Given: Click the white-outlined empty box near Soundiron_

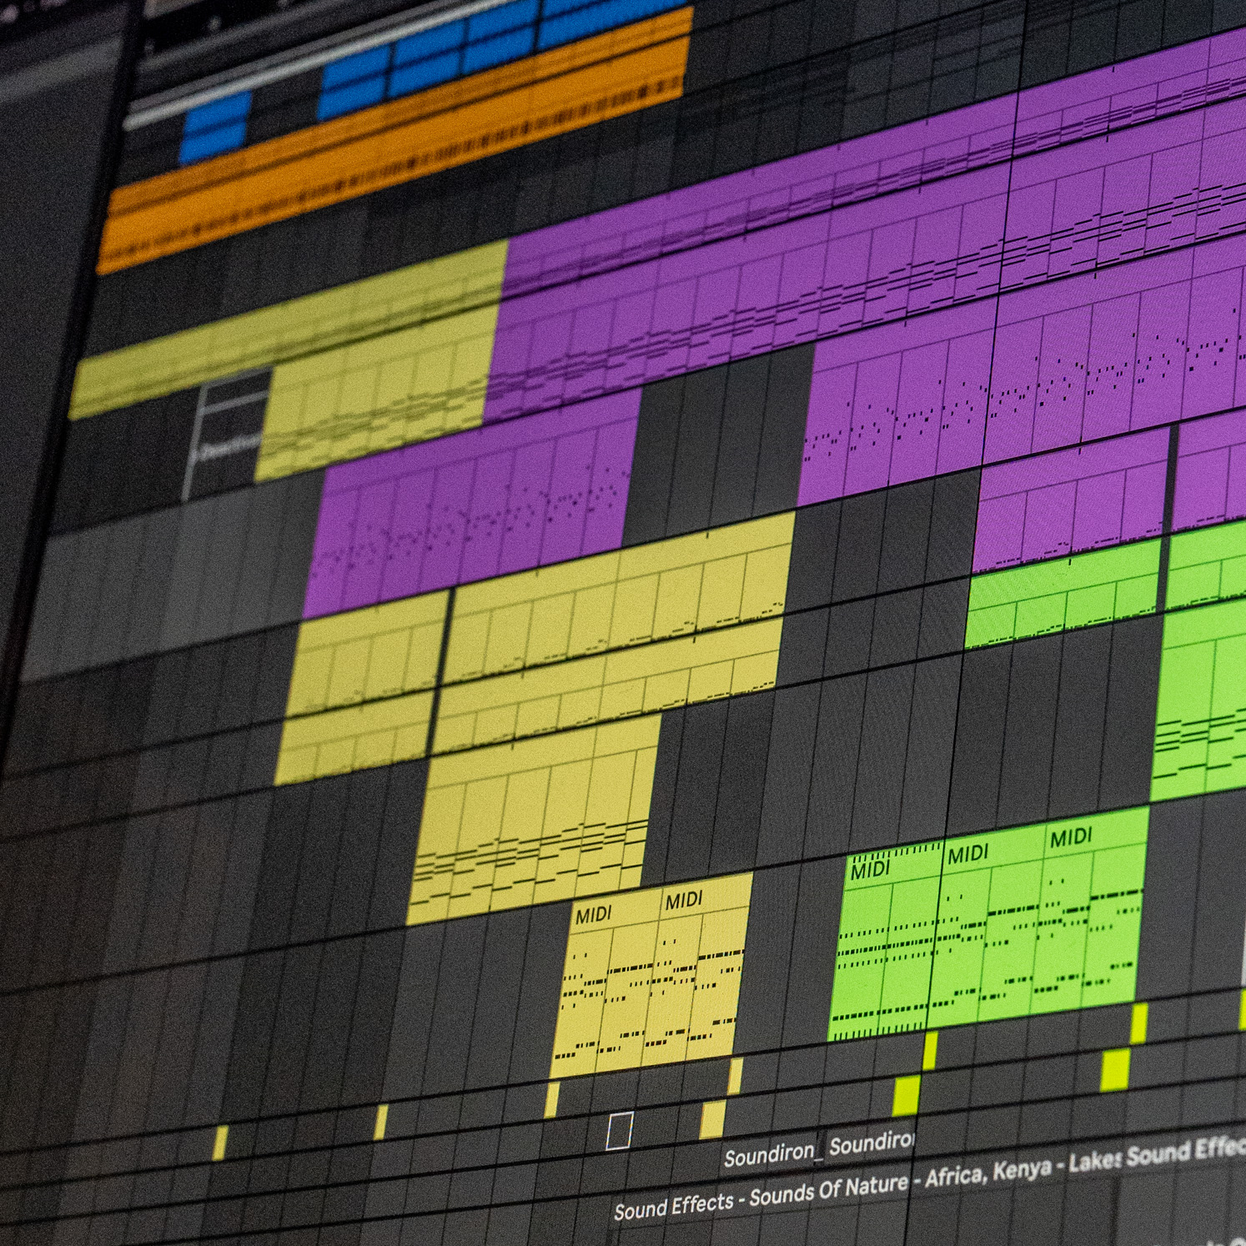Looking at the screenshot, I should (619, 1131).
